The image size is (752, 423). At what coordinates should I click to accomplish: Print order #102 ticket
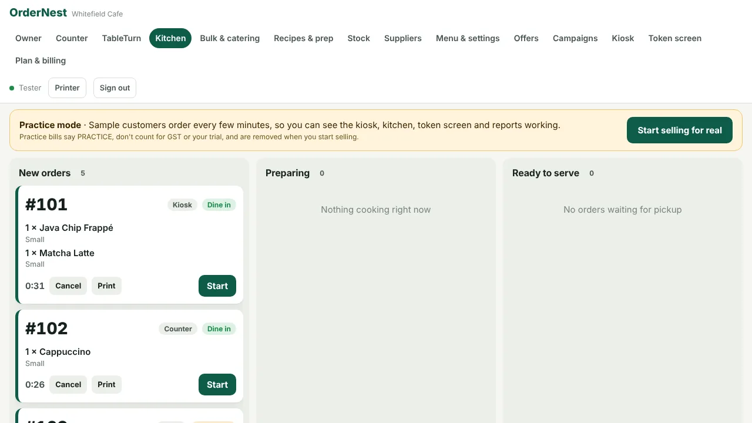pyautogui.click(x=106, y=385)
